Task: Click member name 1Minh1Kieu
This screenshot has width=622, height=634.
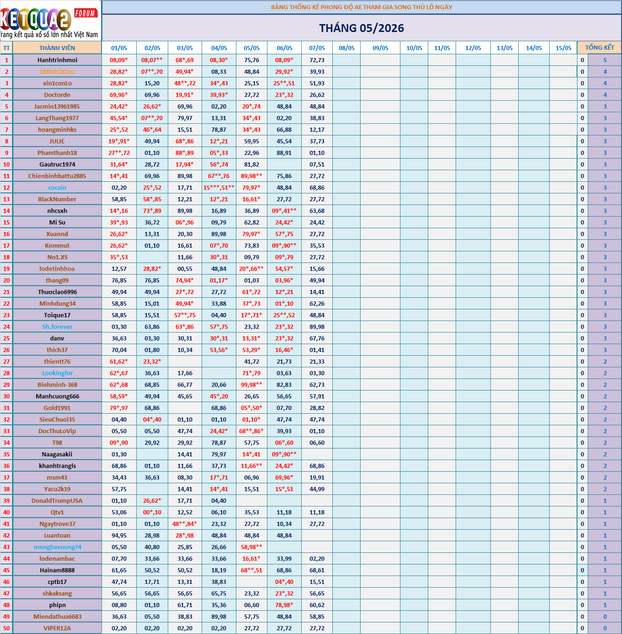Action: [x=57, y=71]
